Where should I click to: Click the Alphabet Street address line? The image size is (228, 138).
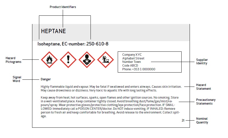pos(133,58)
